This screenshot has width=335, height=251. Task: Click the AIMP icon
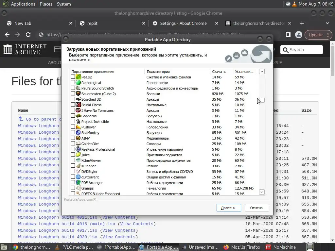pyautogui.click(x=78, y=138)
